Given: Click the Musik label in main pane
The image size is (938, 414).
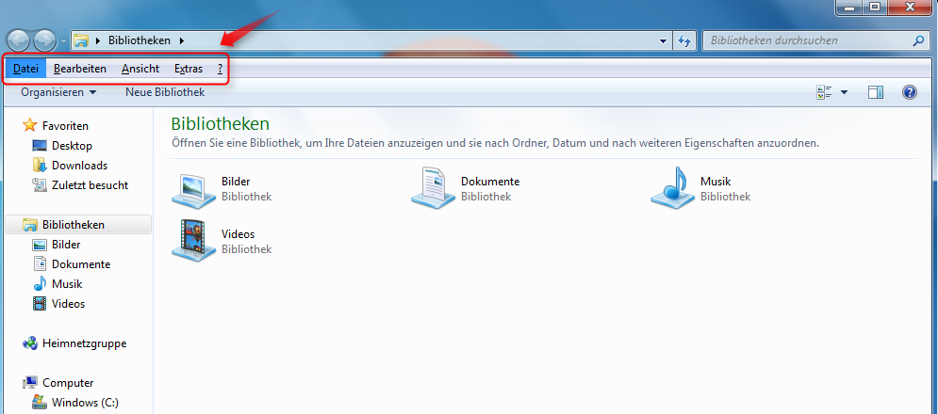Looking at the screenshot, I should point(716,182).
